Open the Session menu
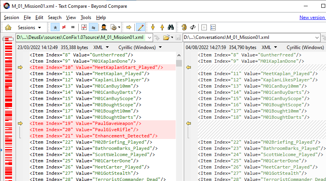This screenshot has height=181, width=326. [11, 18]
